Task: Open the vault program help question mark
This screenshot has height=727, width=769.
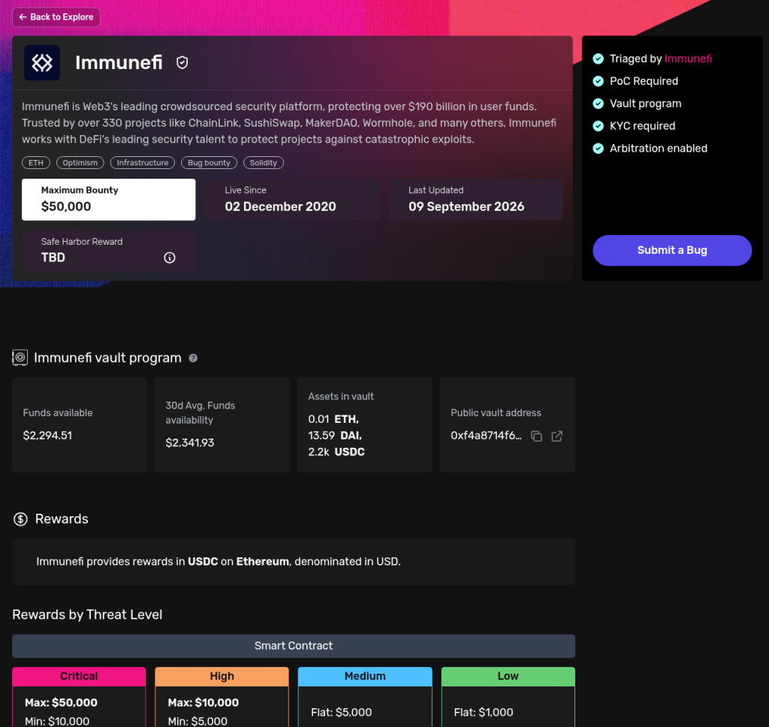Action: (193, 358)
